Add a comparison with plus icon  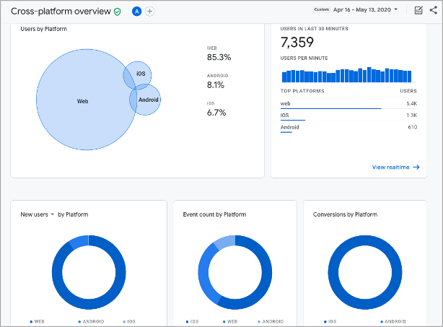(149, 12)
